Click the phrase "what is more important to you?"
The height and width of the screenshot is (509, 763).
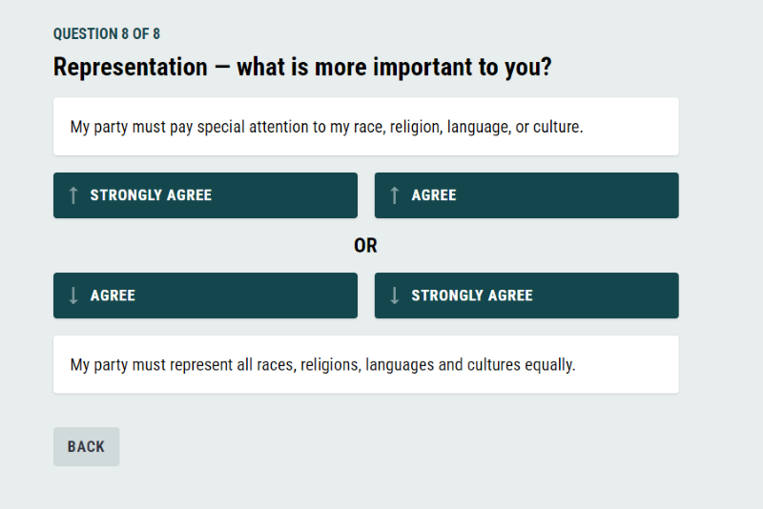(394, 67)
